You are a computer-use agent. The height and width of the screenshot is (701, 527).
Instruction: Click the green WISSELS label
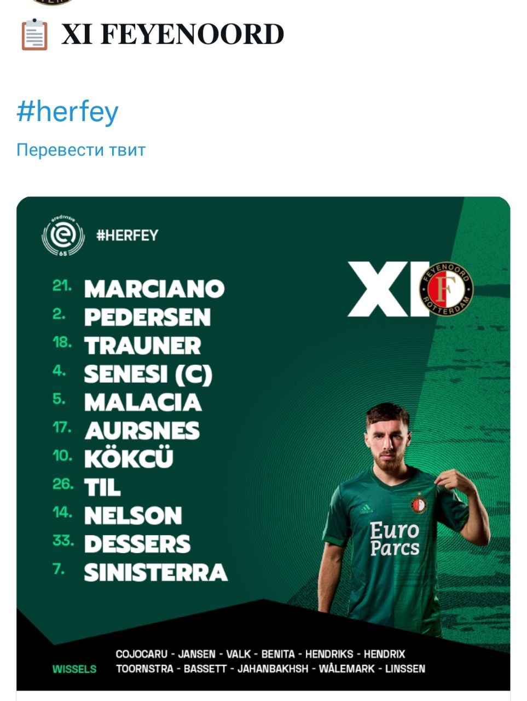[x=74, y=669]
